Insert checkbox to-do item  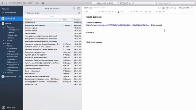coord(137,12)
